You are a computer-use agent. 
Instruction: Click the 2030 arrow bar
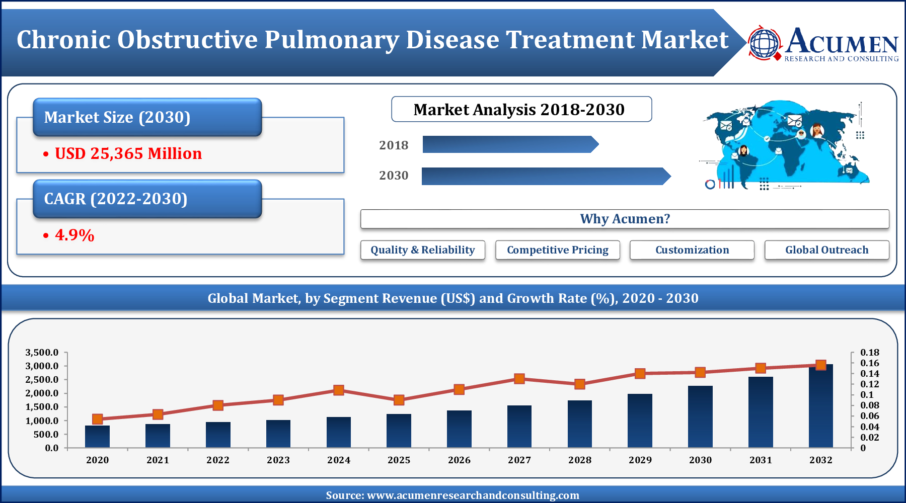point(546,176)
